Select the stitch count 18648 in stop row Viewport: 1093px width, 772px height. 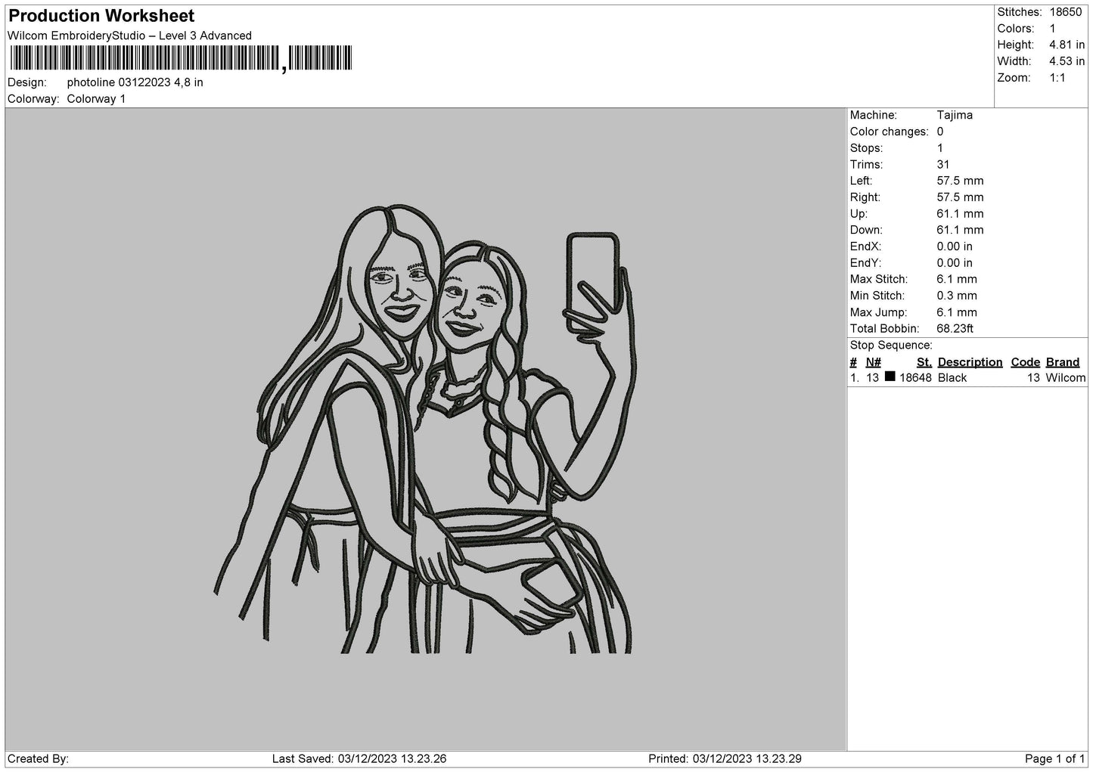pos(915,378)
